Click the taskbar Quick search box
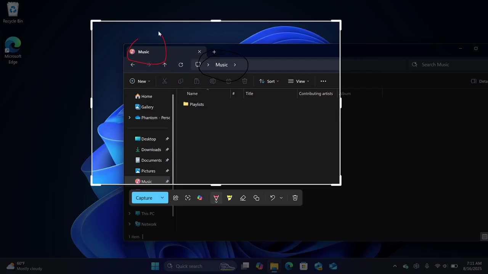Viewport: 488px width, 274px height. (189, 266)
